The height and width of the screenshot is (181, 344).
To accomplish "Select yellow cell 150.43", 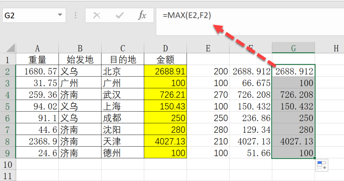I will coord(165,106).
